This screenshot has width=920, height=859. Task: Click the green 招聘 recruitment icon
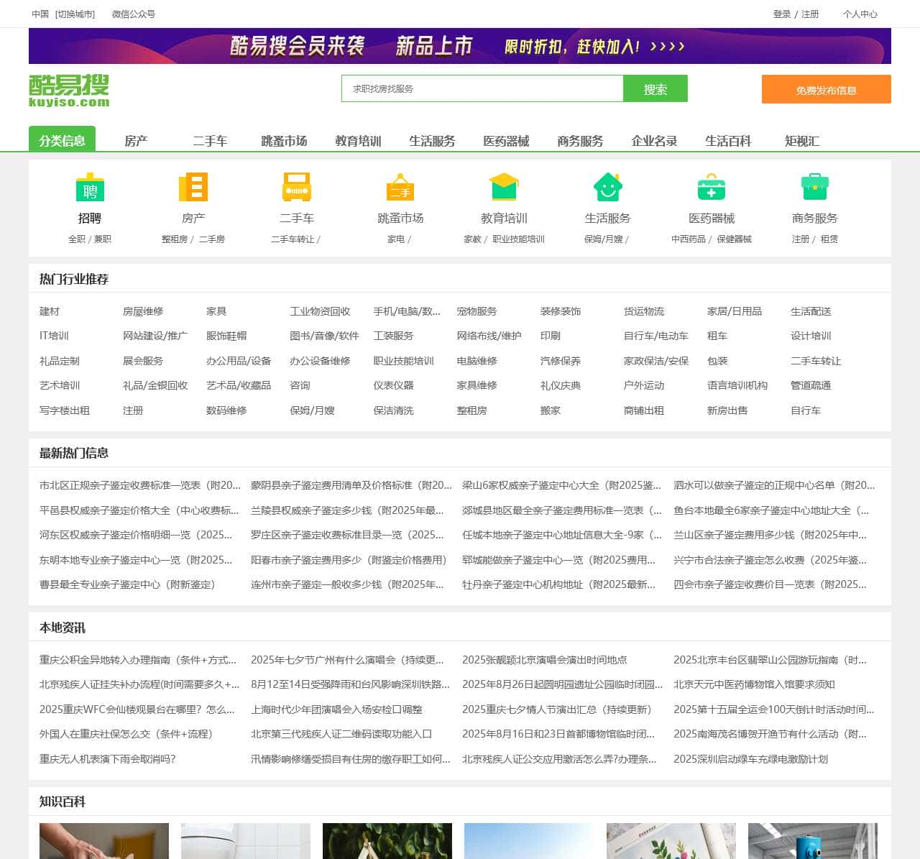tap(90, 188)
